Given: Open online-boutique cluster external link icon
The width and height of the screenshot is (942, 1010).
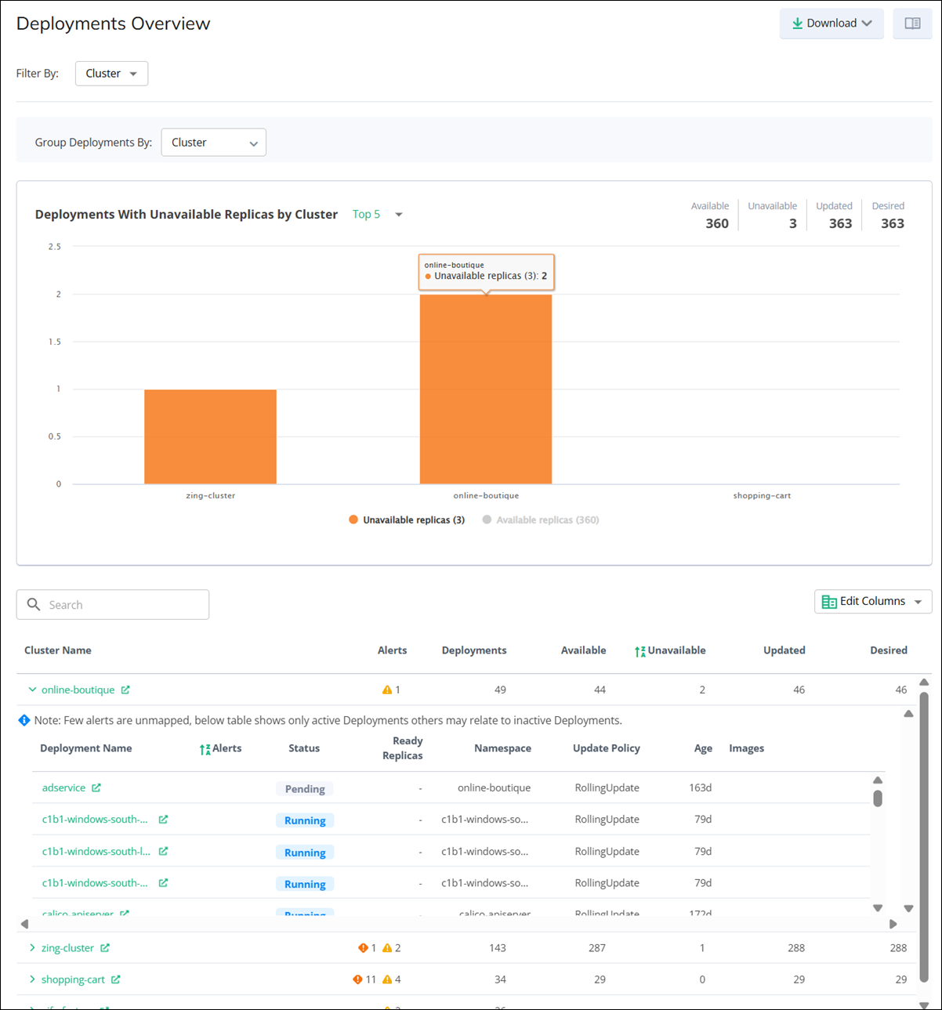Looking at the screenshot, I should 125,690.
